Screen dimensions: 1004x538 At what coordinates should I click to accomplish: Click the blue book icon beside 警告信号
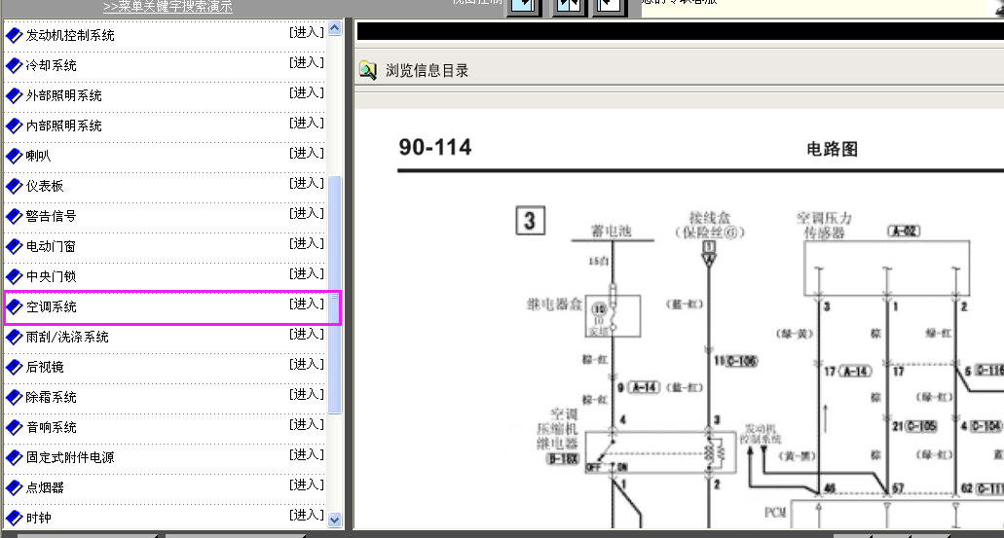(x=14, y=216)
